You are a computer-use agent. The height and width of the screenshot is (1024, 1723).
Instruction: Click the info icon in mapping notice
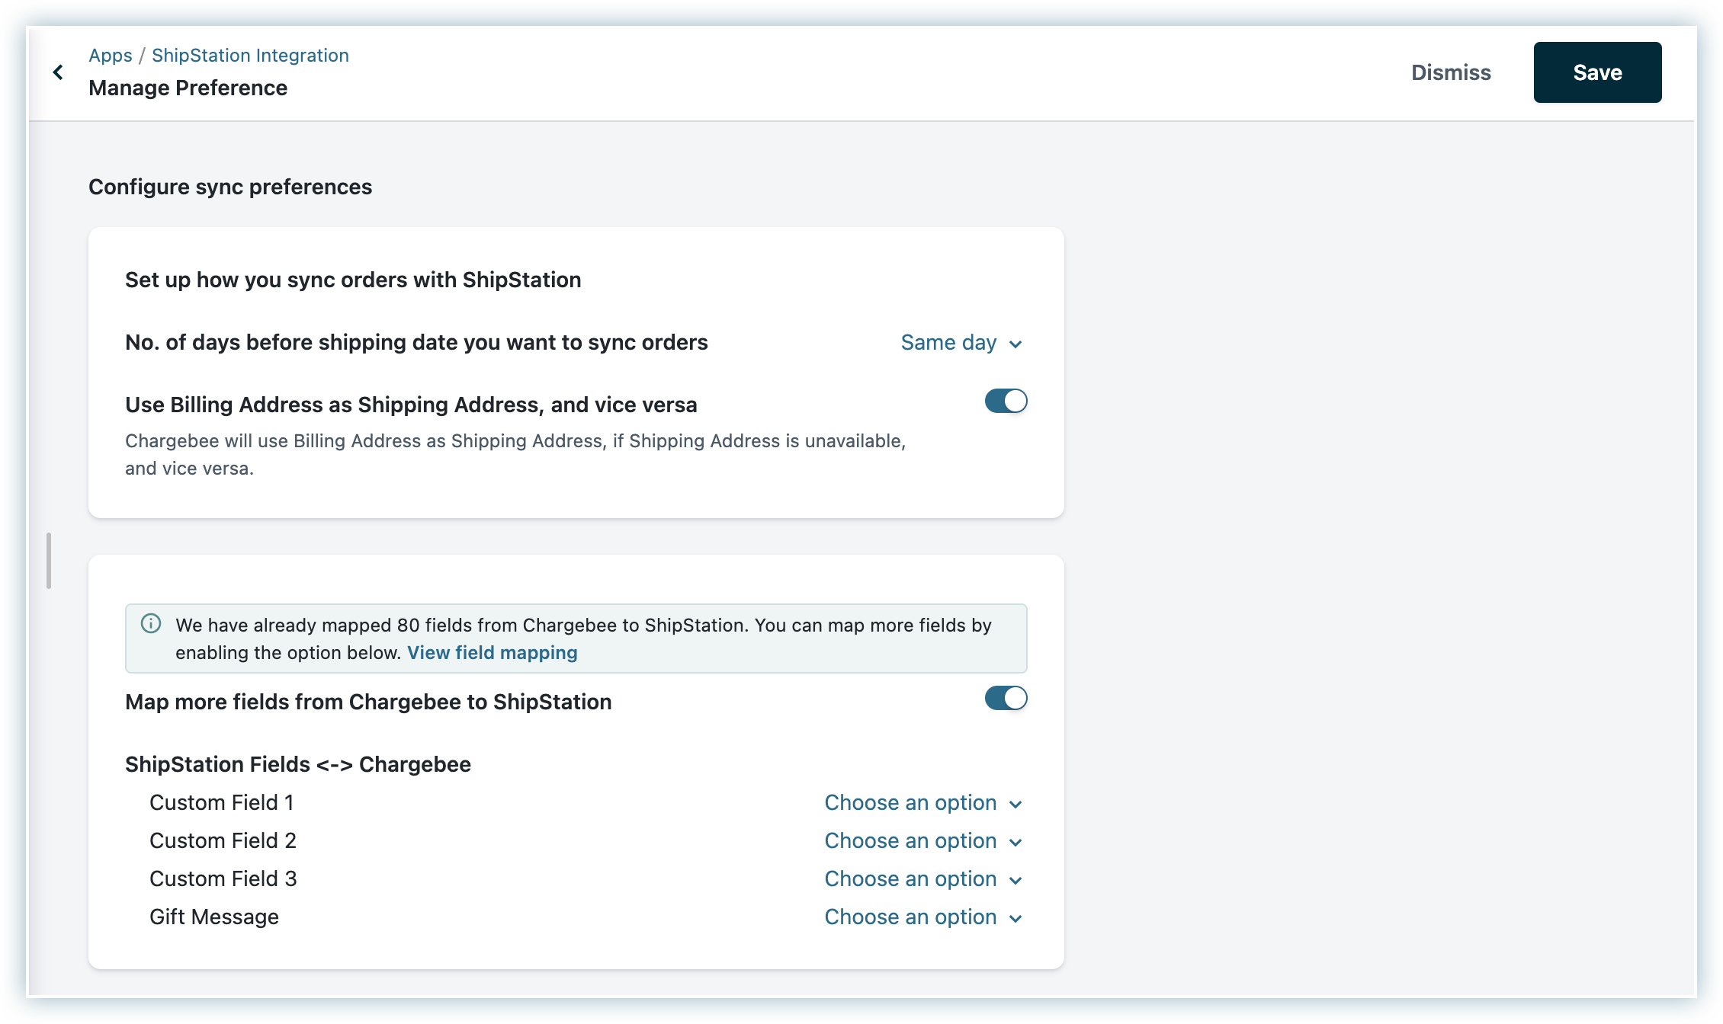point(151,624)
